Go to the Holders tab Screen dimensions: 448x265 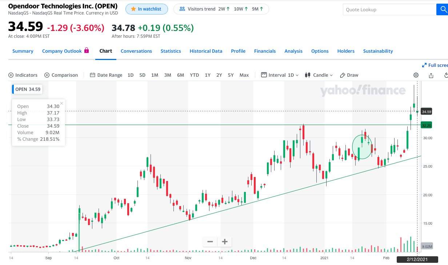click(x=346, y=51)
